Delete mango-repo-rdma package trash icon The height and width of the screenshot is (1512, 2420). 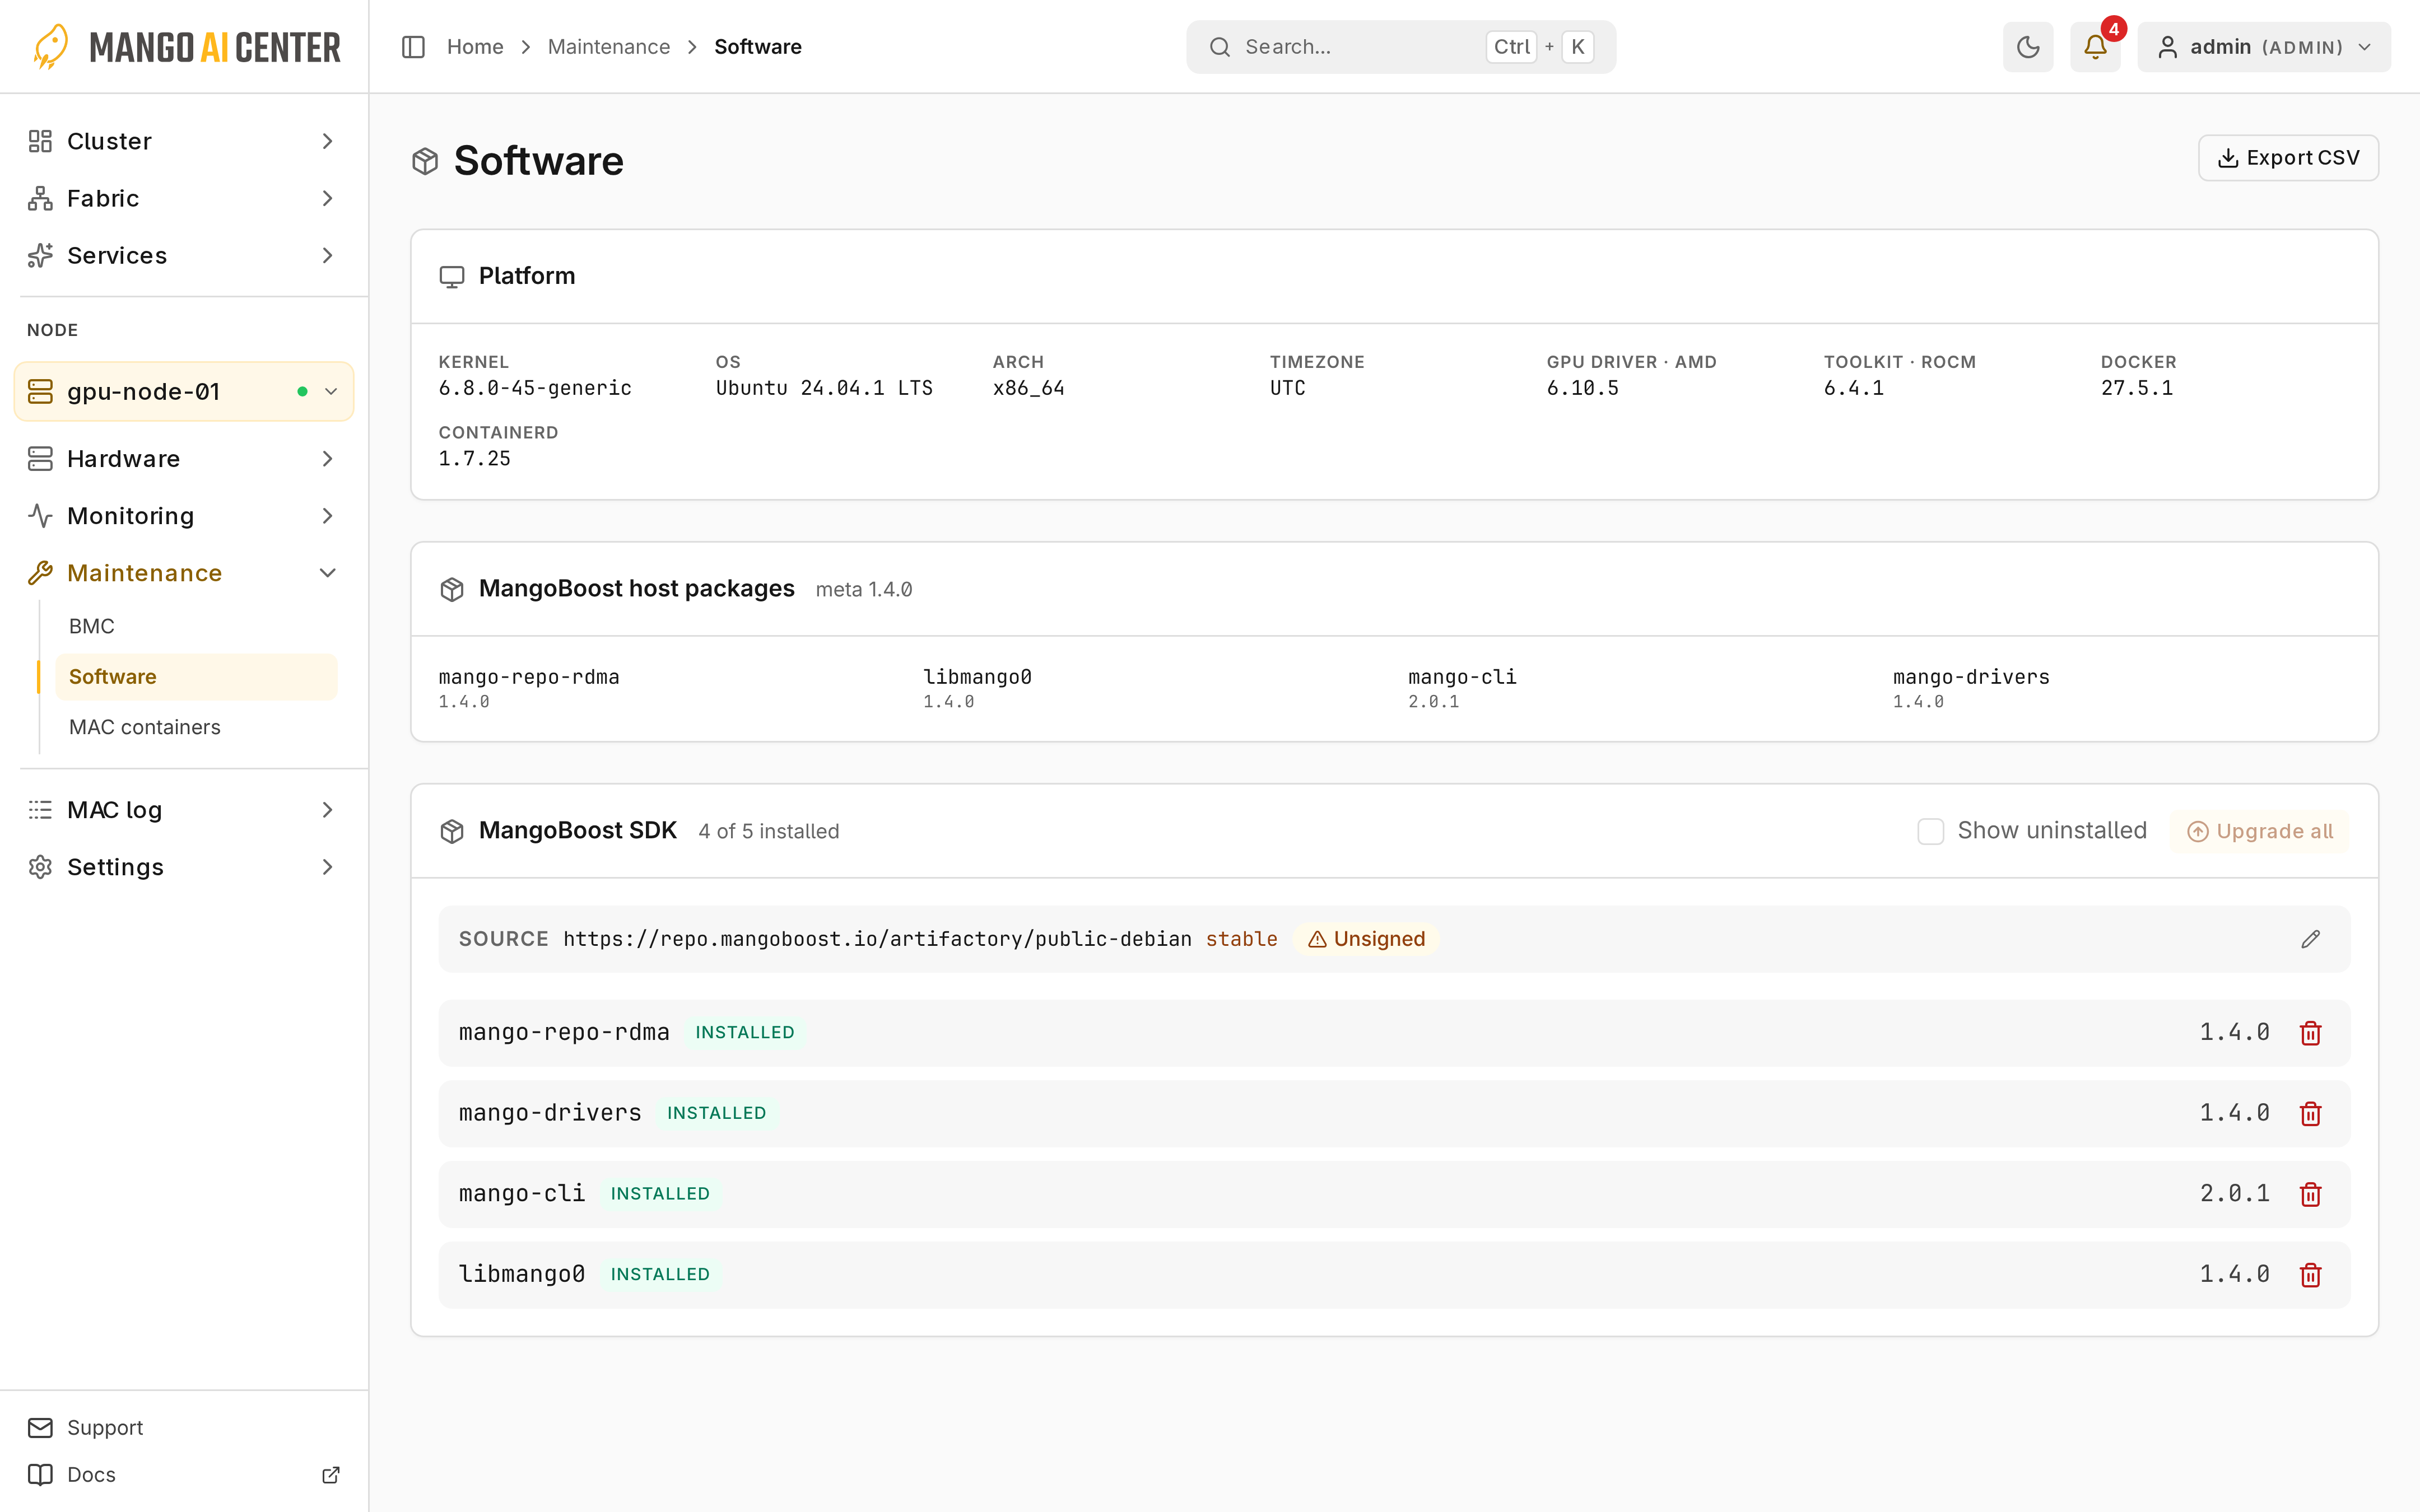(2310, 1033)
